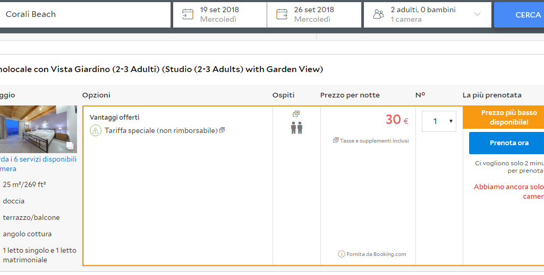544x275 pixels.
Task: Open the room photo thumbnail
Action: (x=37, y=129)
